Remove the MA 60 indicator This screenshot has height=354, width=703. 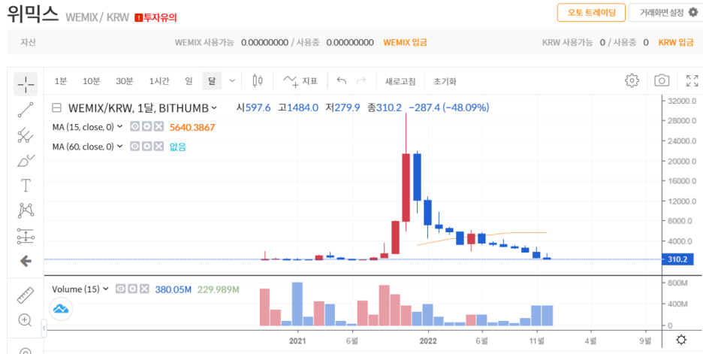158,147
